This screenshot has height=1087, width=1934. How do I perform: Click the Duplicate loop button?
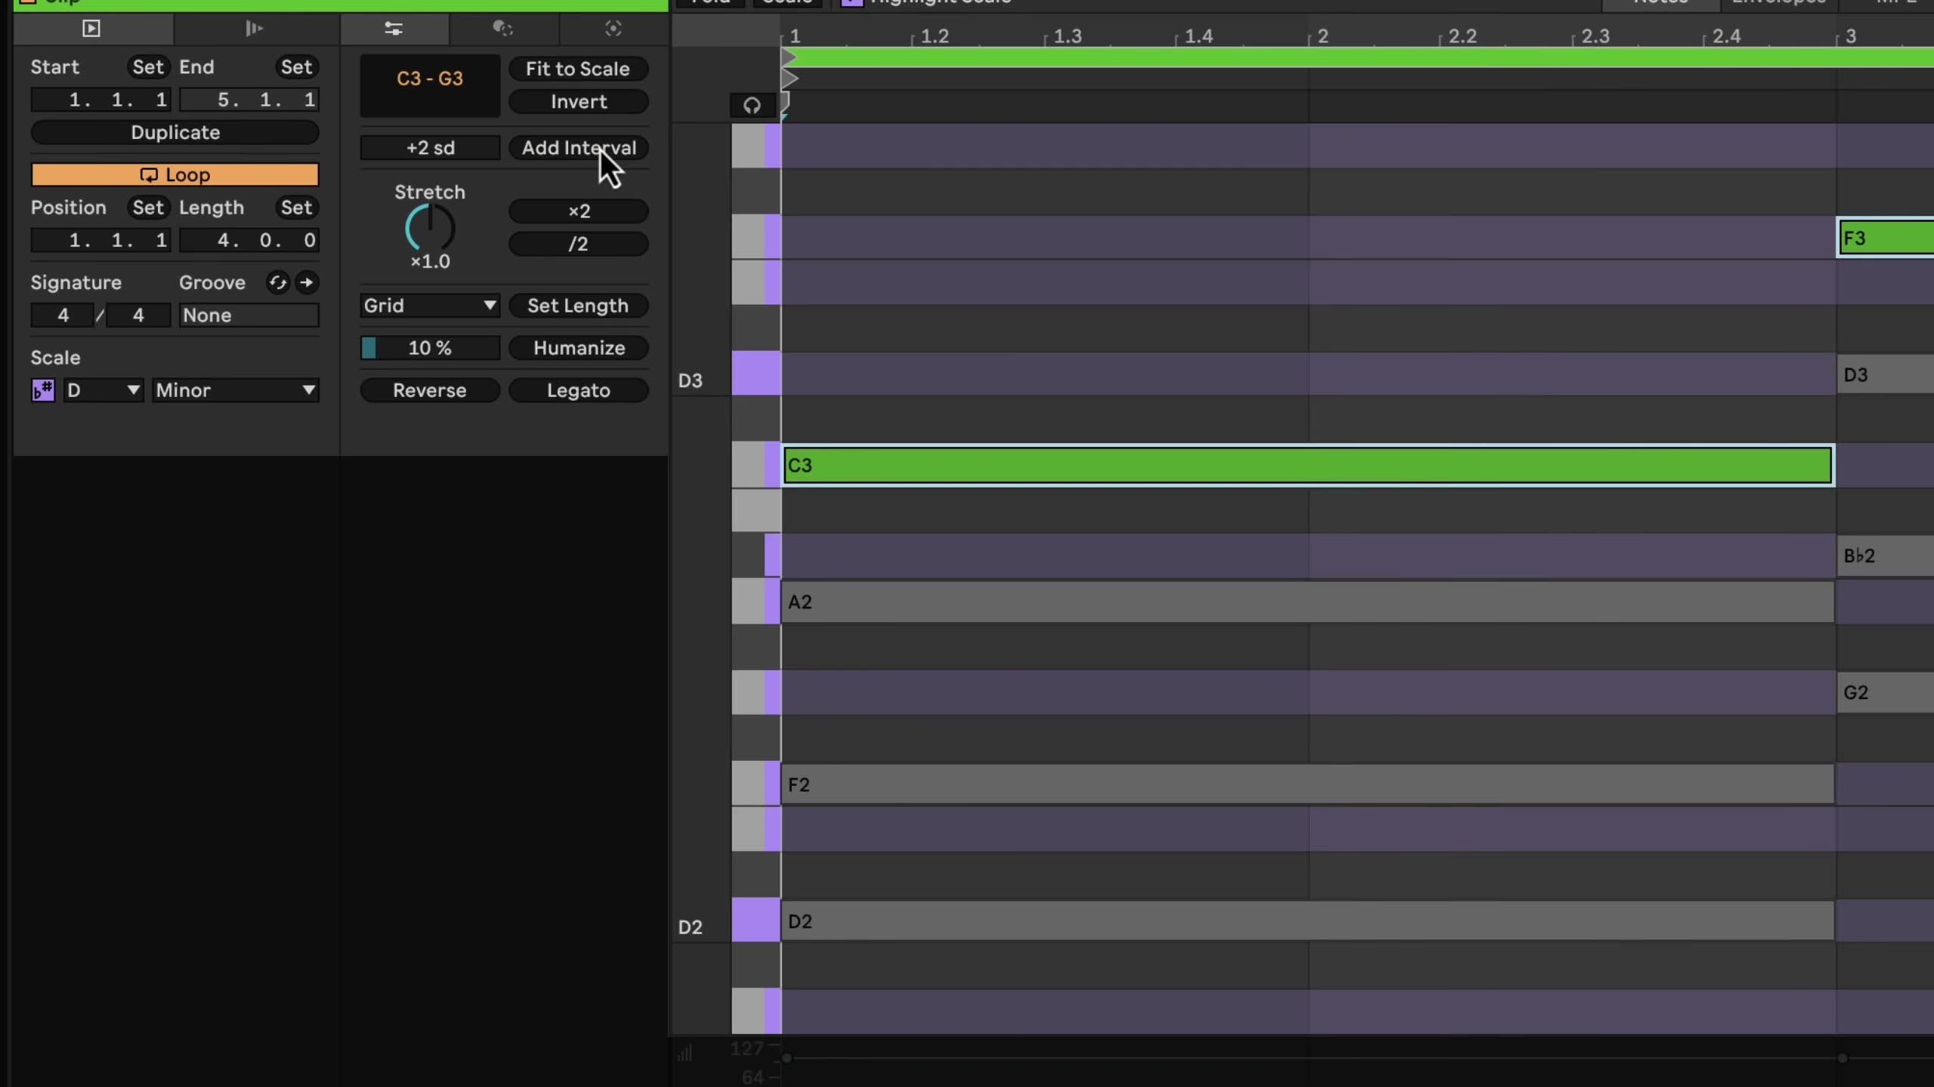pyautogui.click(x=175, y=132)
